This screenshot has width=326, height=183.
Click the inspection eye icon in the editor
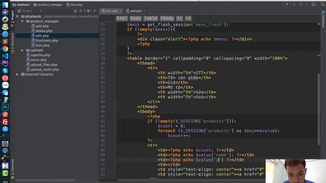point(319,24)
